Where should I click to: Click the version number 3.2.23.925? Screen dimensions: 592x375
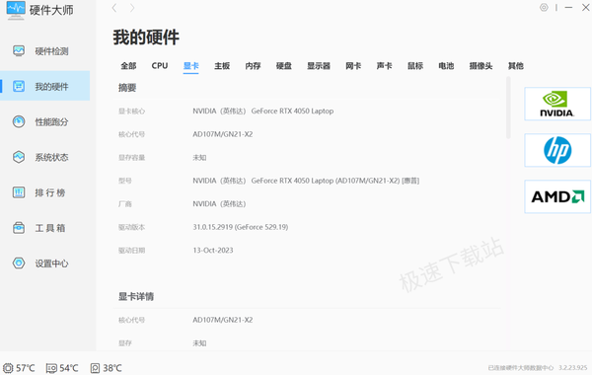(x=572, y=367)
